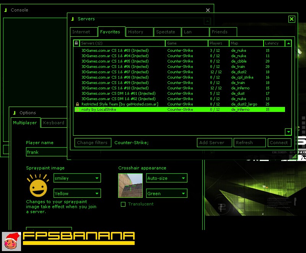Open the History tab
The height and width of the screenshot is (253, 306).
pyautogui.click(x=139, y=32)
